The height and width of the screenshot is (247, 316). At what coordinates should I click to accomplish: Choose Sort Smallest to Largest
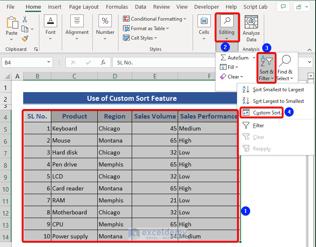278,90
